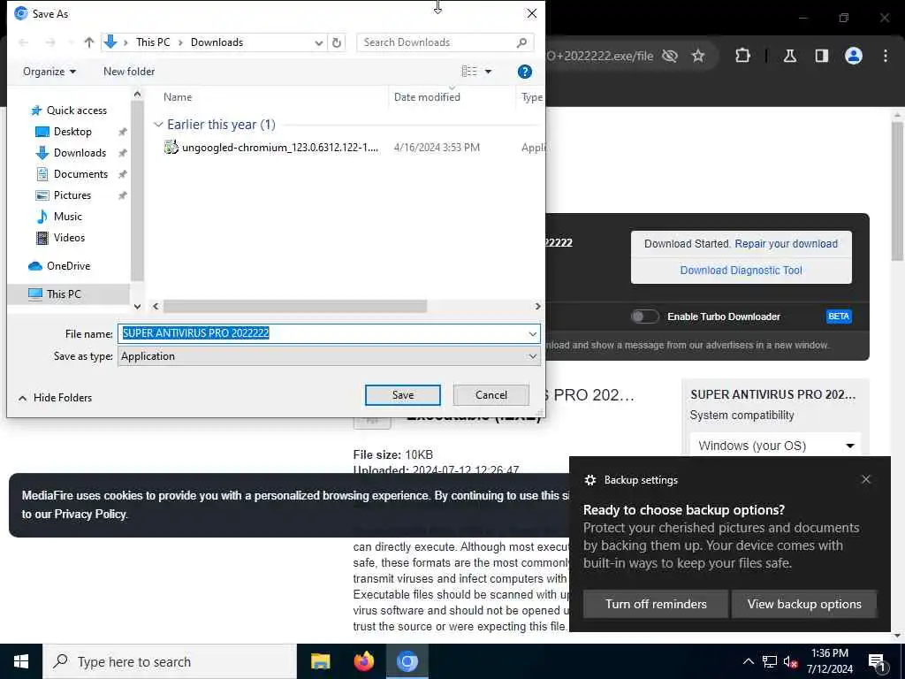Collapse with Hide Folders

tap(56, 398)
